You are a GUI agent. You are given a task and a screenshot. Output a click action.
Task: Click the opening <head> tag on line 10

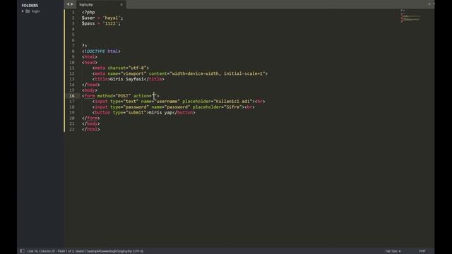tap(90, 63)
